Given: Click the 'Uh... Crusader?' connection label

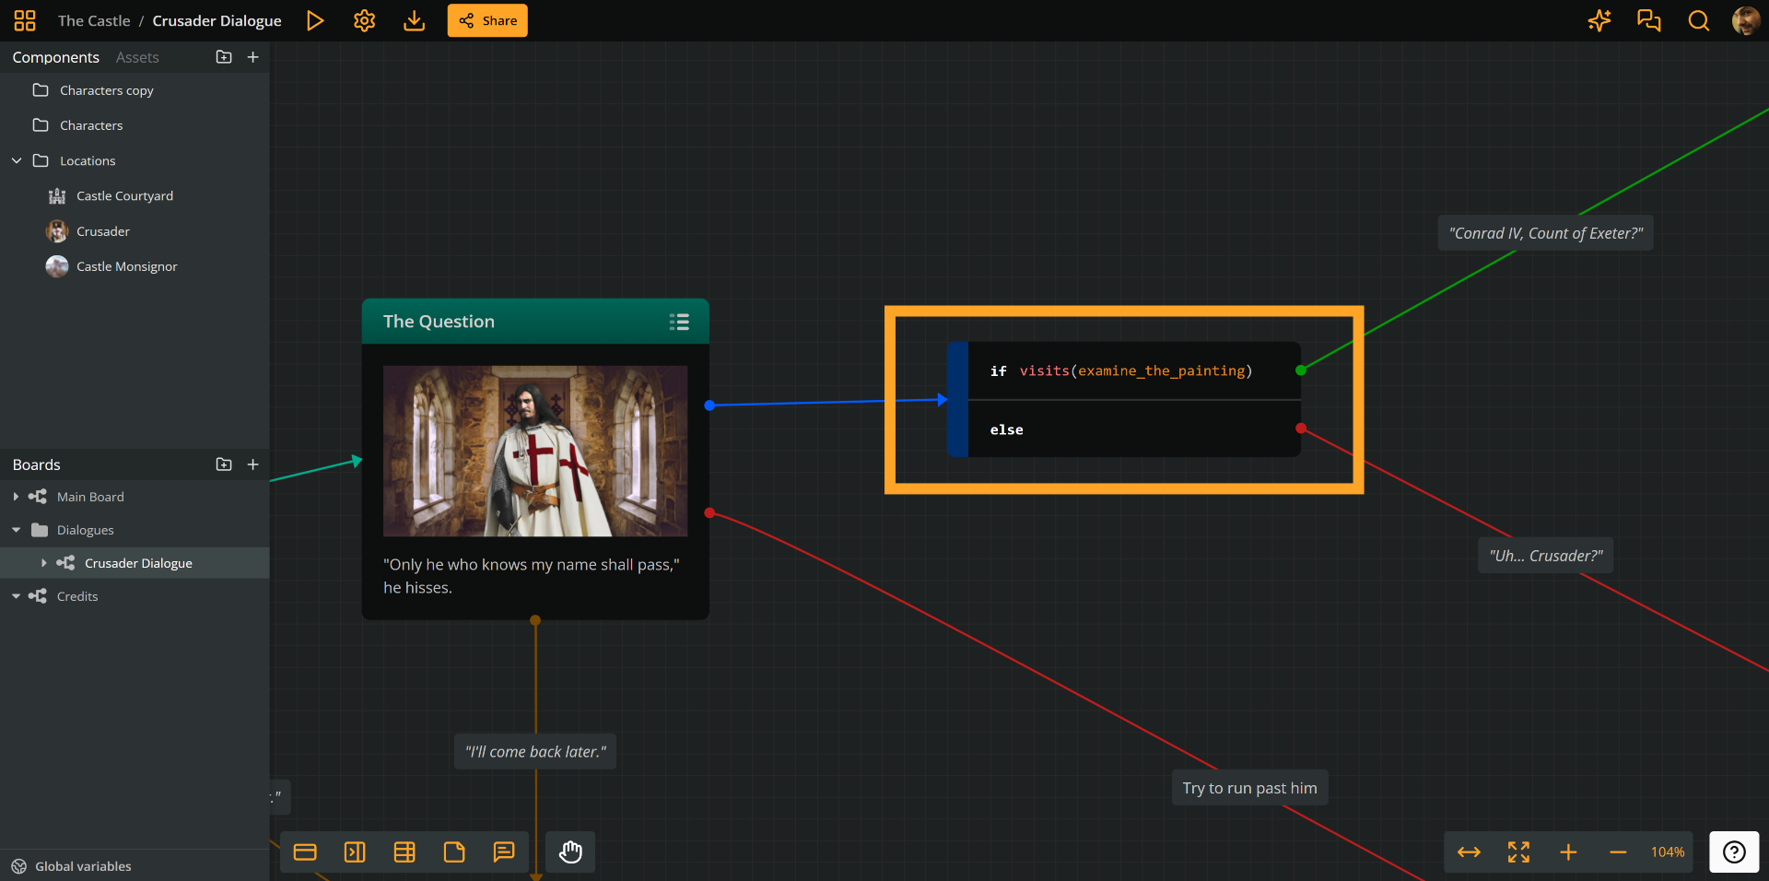Looking at the screenshot, I should (x=1546, y=556).
